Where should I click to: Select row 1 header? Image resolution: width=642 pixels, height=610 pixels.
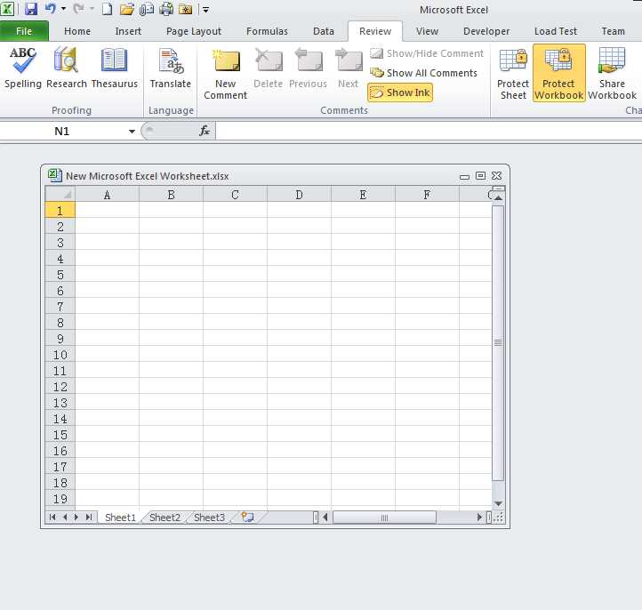click(x=60, y=211)
